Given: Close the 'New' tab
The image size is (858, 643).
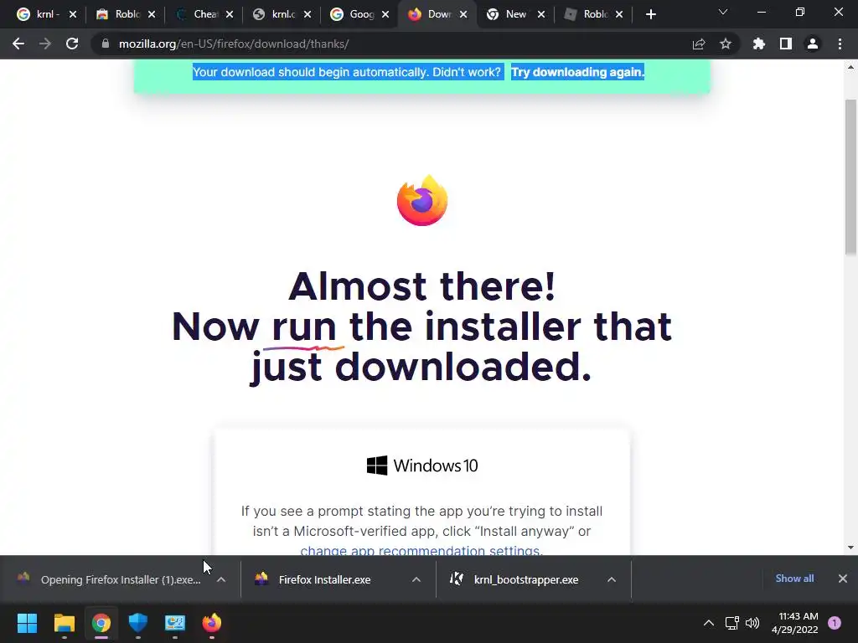Looking at the screenshot, I should [541, 14].
